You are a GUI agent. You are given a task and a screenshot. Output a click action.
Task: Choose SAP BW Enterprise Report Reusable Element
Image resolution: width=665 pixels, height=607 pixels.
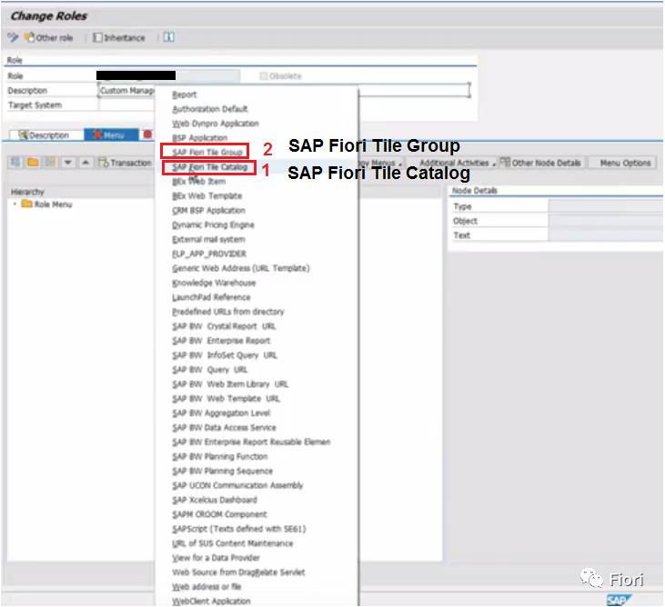[251, 442]
